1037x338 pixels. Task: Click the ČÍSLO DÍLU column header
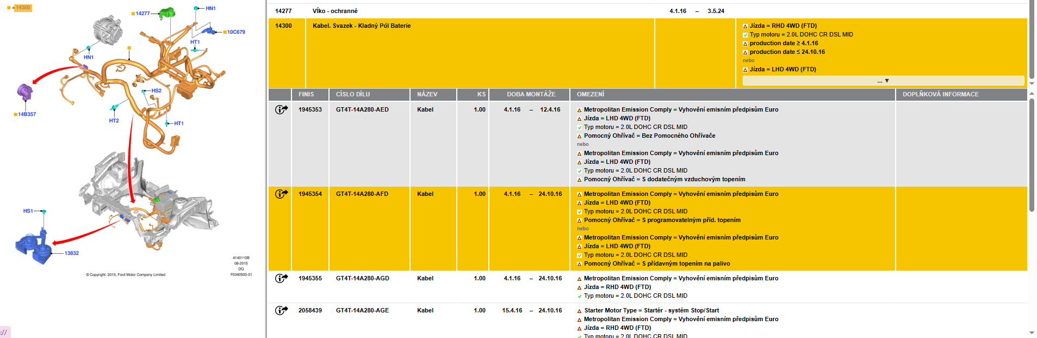pyautogui.click(x=353, y=94)
